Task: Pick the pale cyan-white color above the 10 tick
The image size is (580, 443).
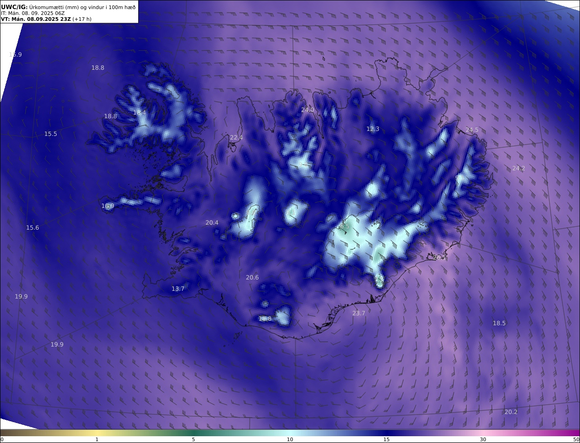Action: pyautogui.click(x=290, y=433)
